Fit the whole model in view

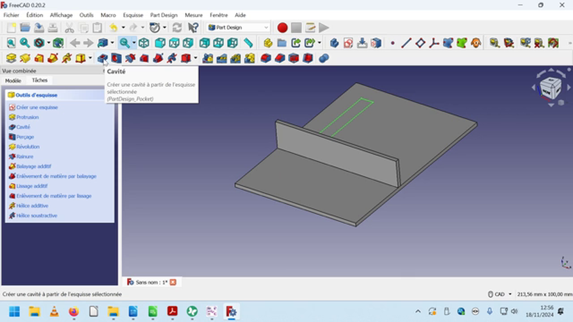point(11,42)
